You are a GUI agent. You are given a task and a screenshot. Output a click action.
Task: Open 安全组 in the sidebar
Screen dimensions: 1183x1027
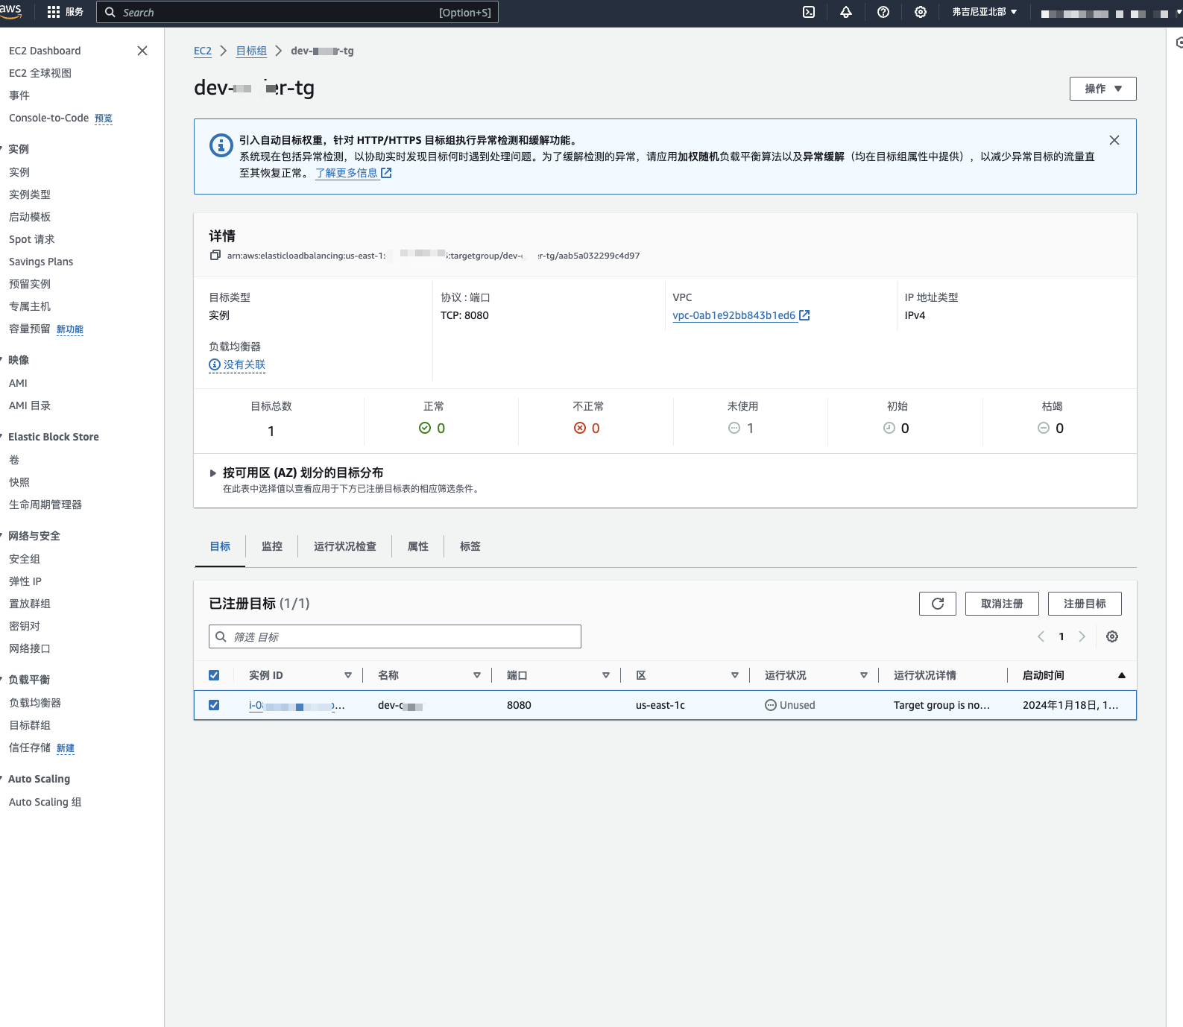25,559
